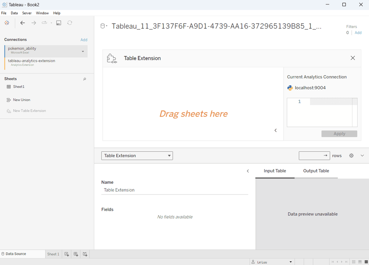
Task: Open the Window menu
Action: coord(42,13)
